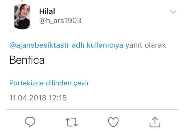
Task: Click 'Portekizce dilinden çevir' translate link
Action: click(49, 83)
